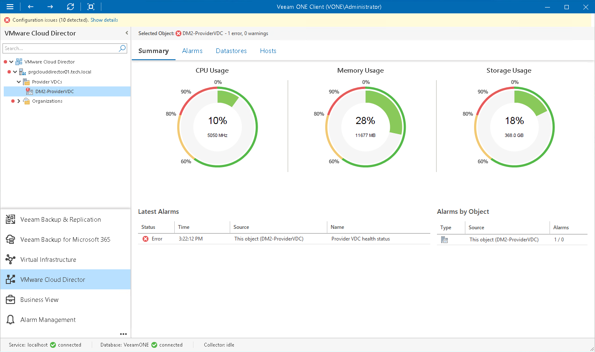Toggle full screen mode icon
This screenshot has height=352, width=595.
coord(91,7)
